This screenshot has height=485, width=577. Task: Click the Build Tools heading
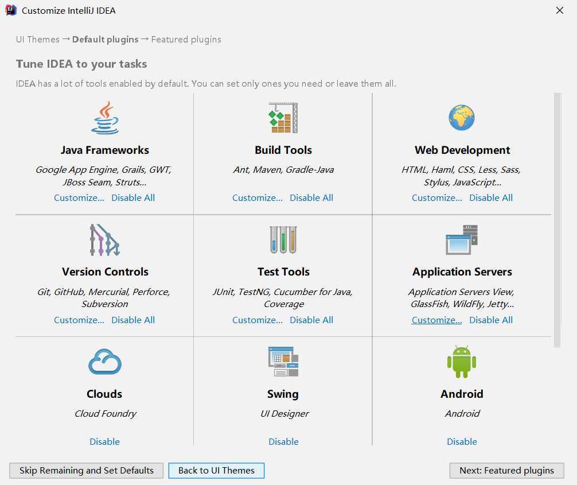click(283, 150)
